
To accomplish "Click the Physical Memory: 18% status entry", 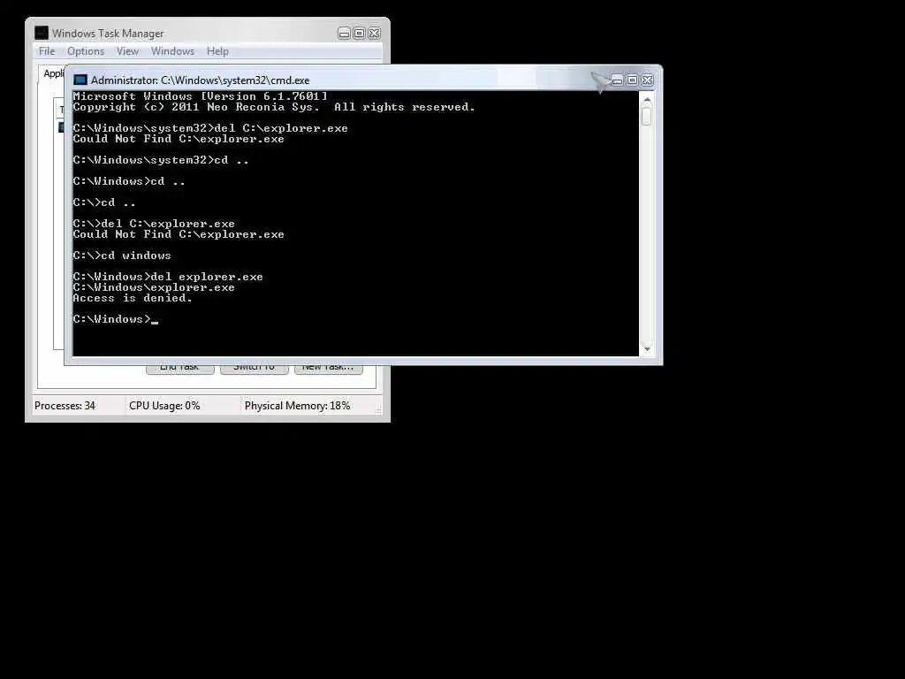I will tap(297, 406).
